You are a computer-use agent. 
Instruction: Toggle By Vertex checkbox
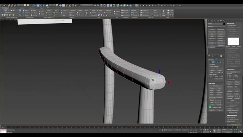click(x=210, y=65)
